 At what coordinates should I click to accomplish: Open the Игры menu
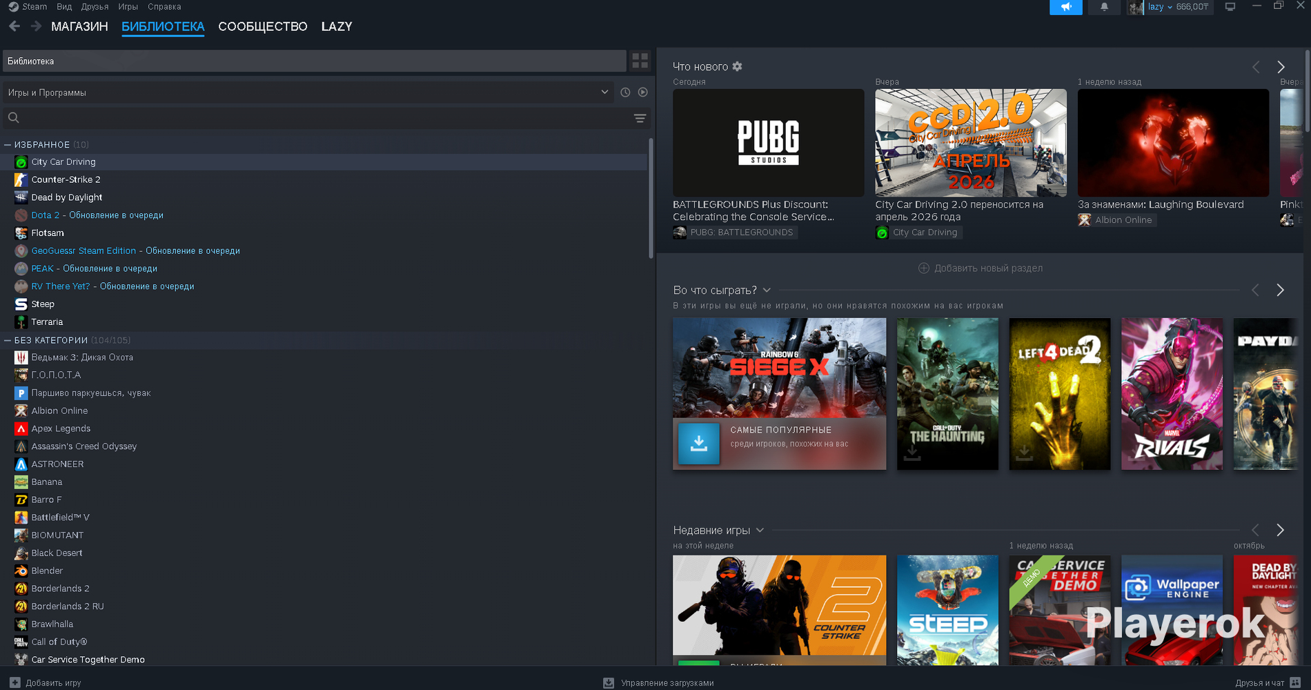tap(128, 6)
